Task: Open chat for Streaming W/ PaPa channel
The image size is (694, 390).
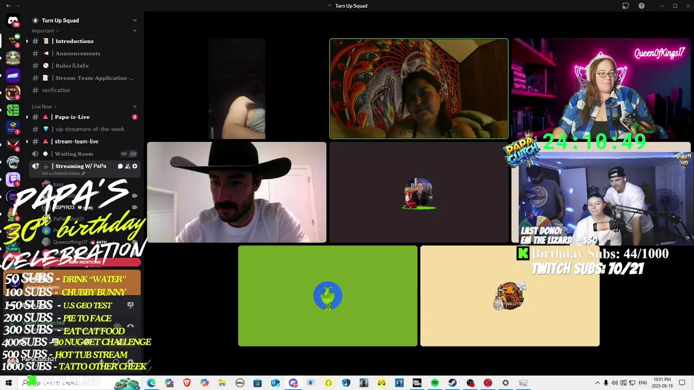Action: point(120,166)
